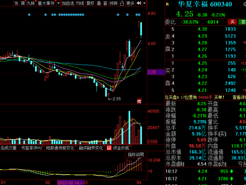Click sell level 2 price 4.27
Screen dimensions: 246x185
[x=202, y=50]
